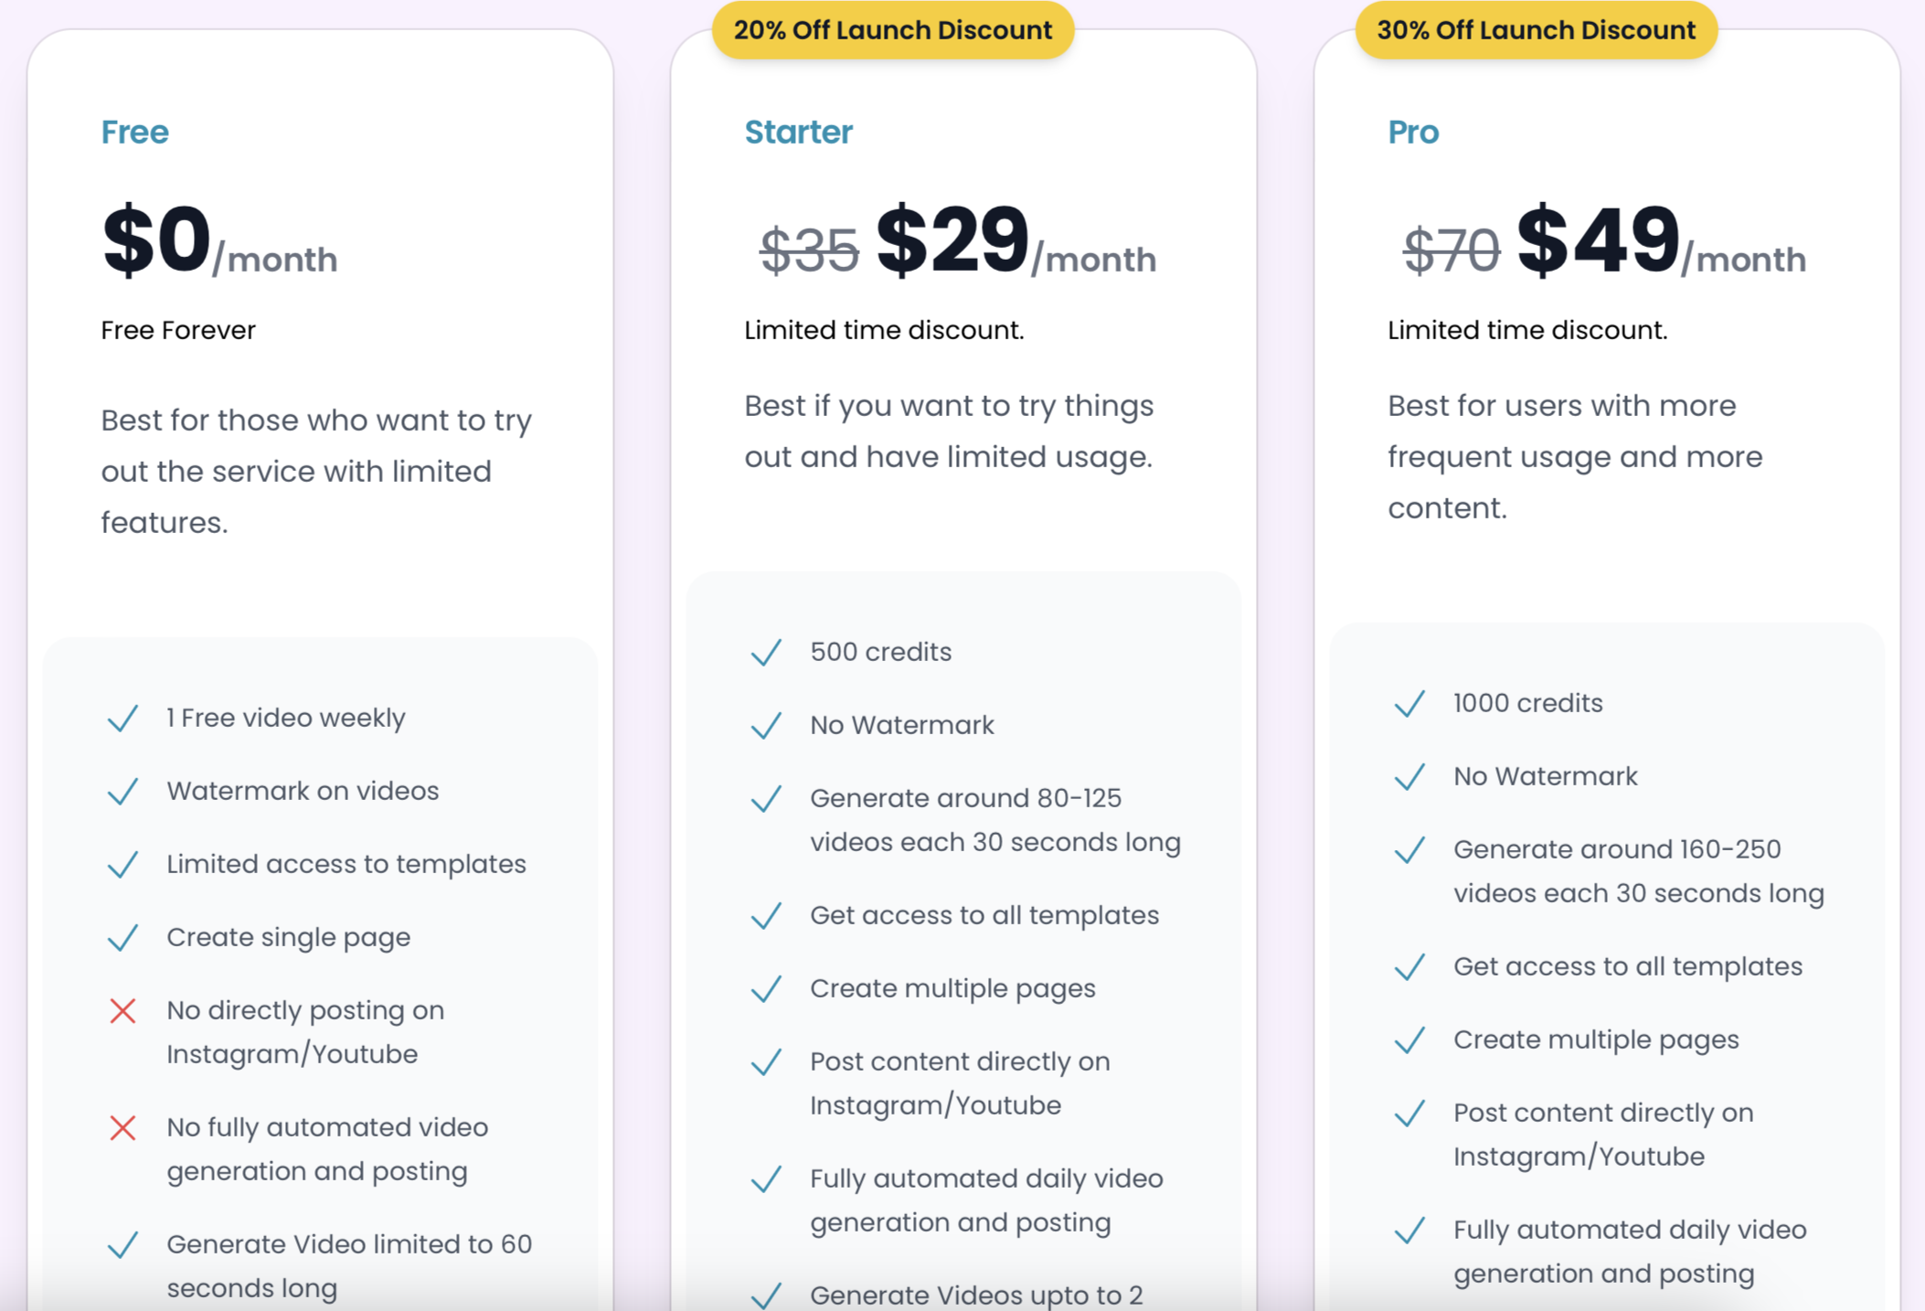Click the checkmark next to '1000 credits'
Viewport: 1925px width, 1311px height.
tap(1409, 704)
